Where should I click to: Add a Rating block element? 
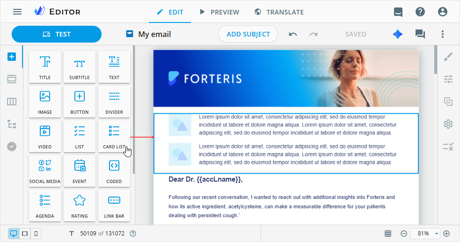[x=80, y=205]
